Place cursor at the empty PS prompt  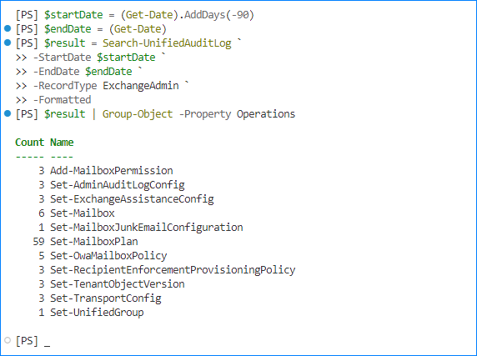pyautogui.click(x=48, y=341)
